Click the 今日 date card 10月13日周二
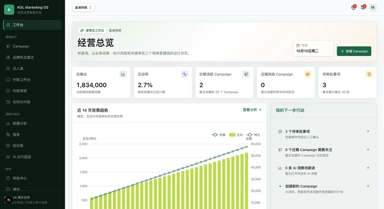Viewport: 384px width, 209px height. pyautogui.click(x=313, y=48)
